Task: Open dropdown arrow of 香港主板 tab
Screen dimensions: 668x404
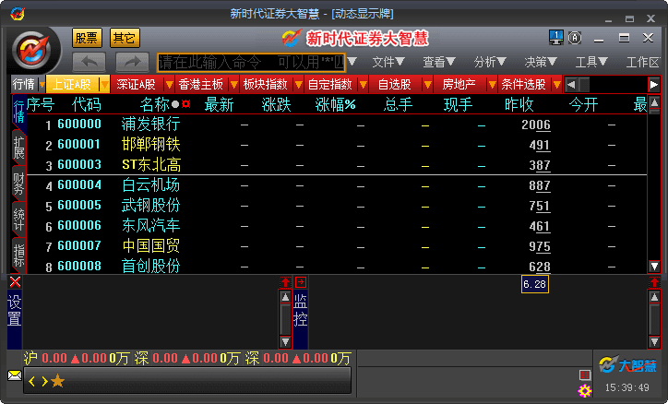Action: point(233,85)
